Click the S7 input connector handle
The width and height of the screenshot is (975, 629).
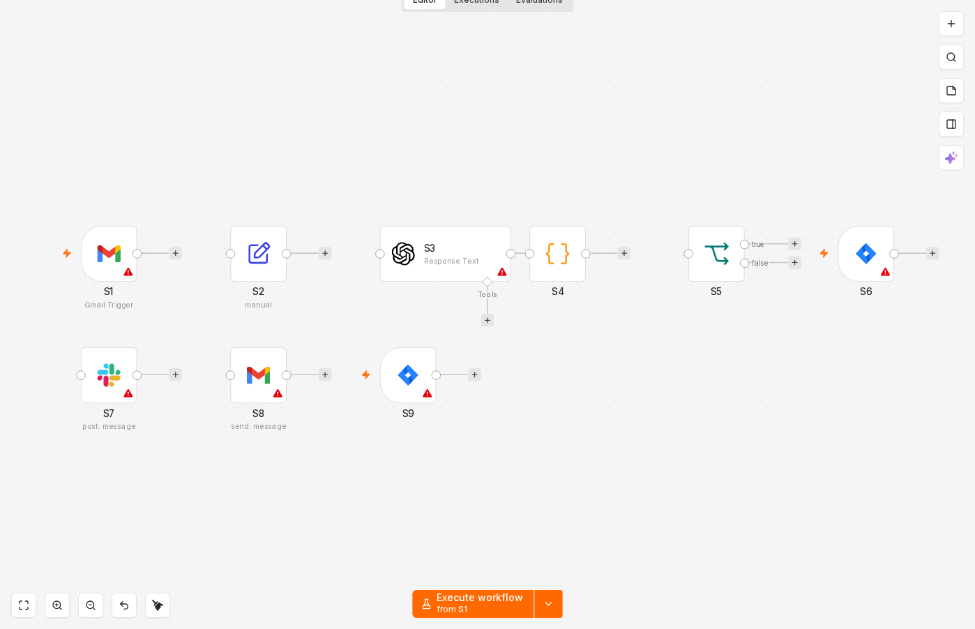[81, 375]
